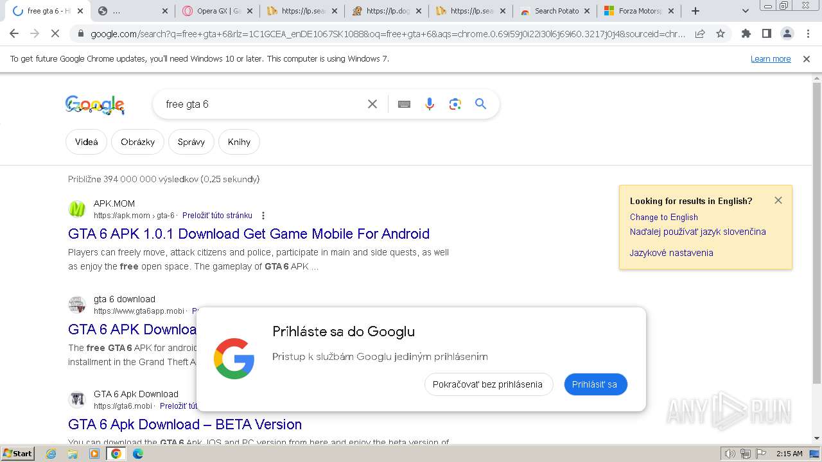The image size is (822, 462).
Task: Click the taskbar clock showing 2:15 AM
Action: tap(789, 454)
